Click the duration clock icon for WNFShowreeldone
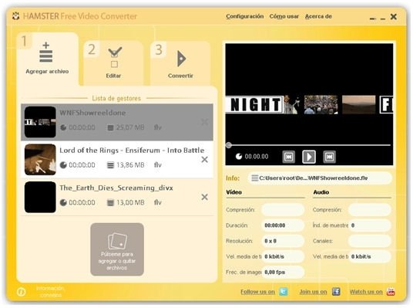 pos(63,127)
